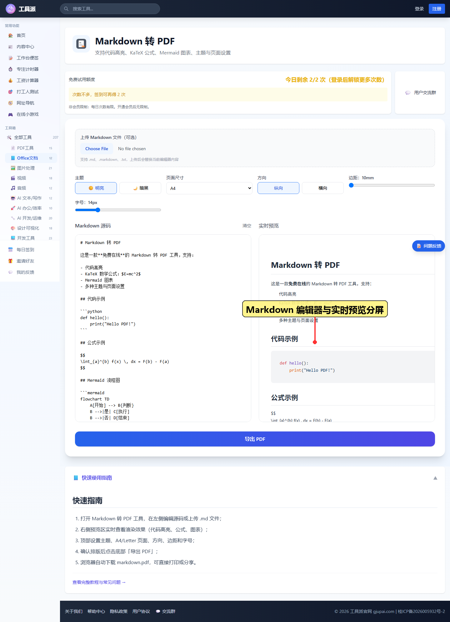This screenshot has width=450, height=622.
Task: Click the 工具派 logo icon
Action: pyautogui.click(x=11, y=9)
